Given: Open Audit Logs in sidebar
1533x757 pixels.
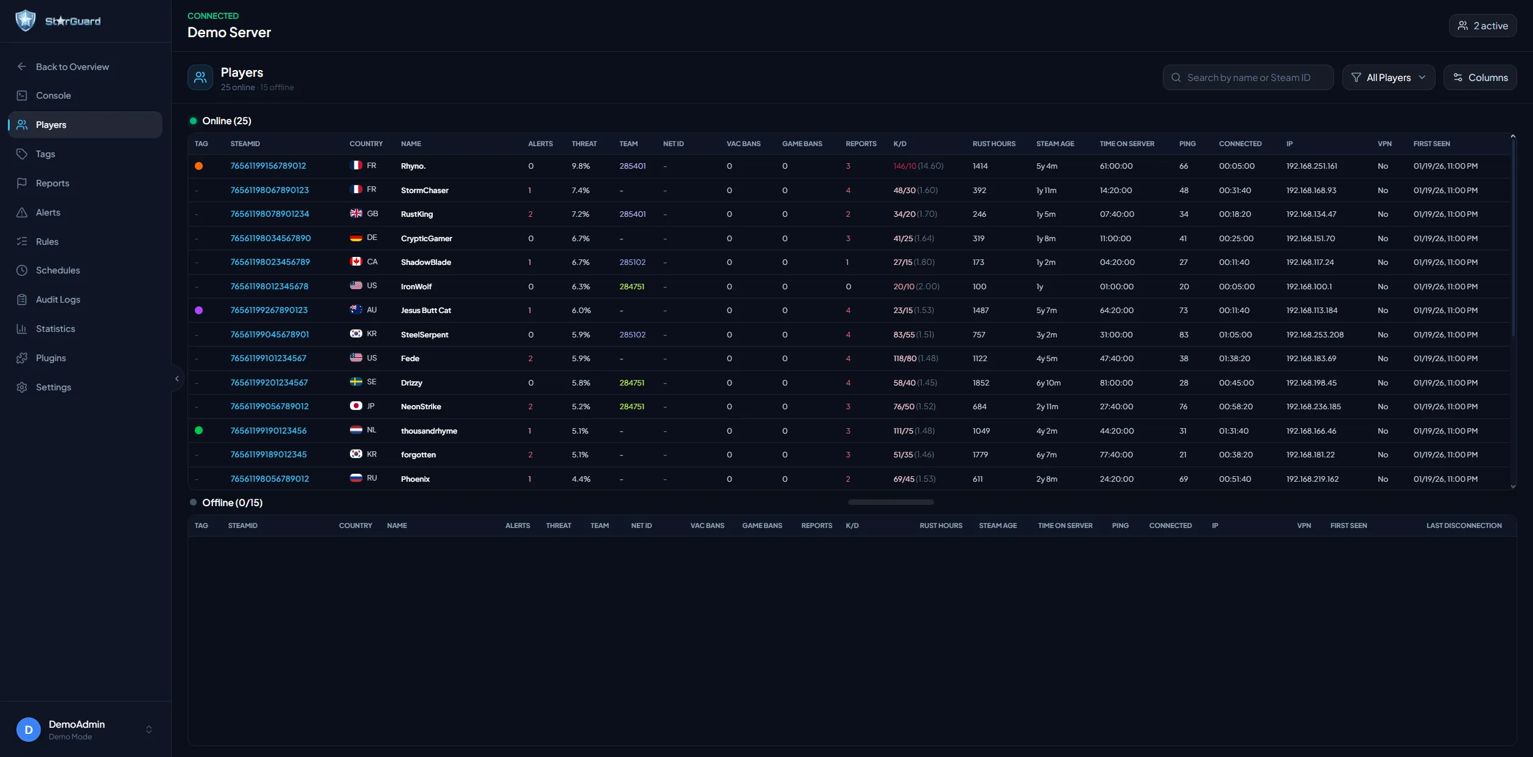Looking at the screenshot, I should point(58,300).
